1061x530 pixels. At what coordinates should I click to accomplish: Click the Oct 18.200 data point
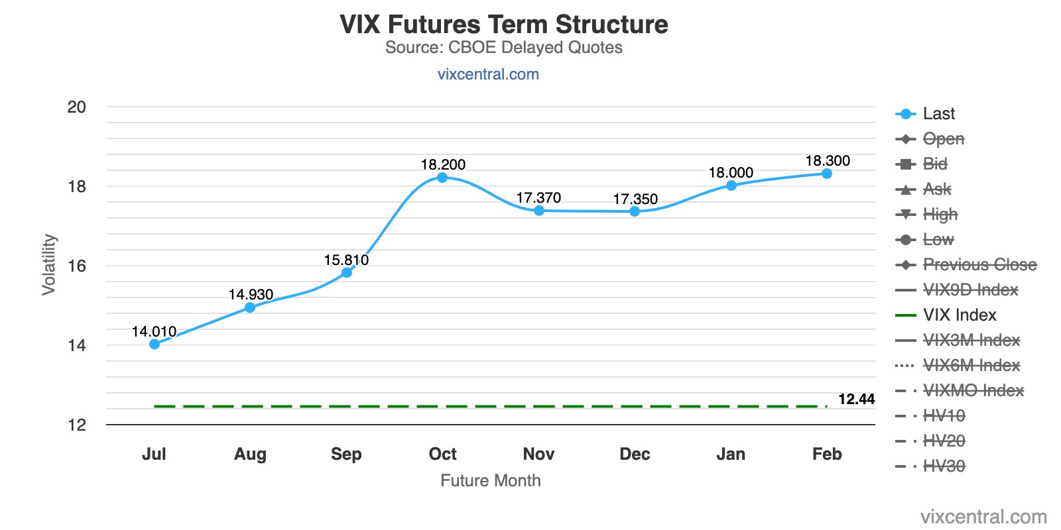coord(442,178)
